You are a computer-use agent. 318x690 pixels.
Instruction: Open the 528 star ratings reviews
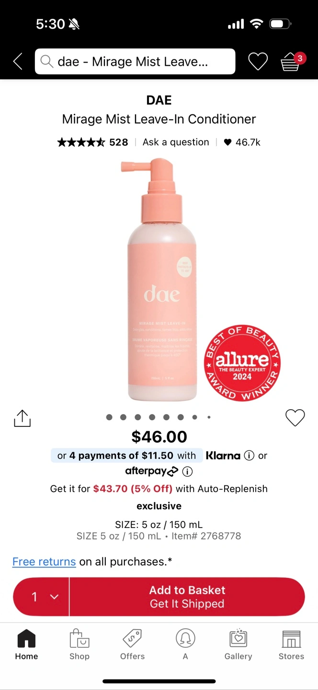tap(93, 142)
